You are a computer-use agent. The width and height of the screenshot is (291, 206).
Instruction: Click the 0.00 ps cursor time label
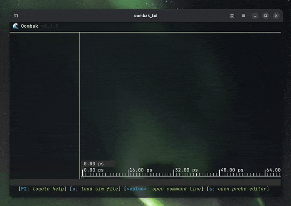[x=94, y=164]
